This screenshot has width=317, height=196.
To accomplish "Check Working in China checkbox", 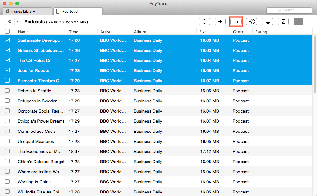I will click(7, 181).
